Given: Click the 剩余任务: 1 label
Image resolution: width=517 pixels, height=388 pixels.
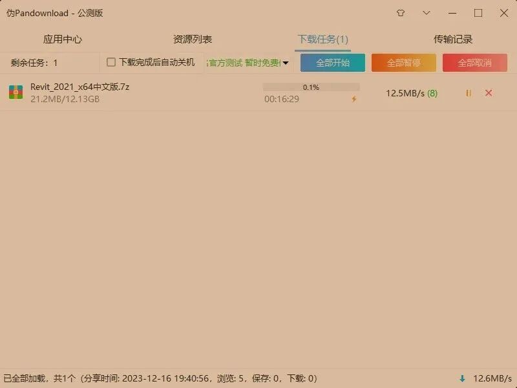Looking at the screenshot, I should [x=34, y=63].
